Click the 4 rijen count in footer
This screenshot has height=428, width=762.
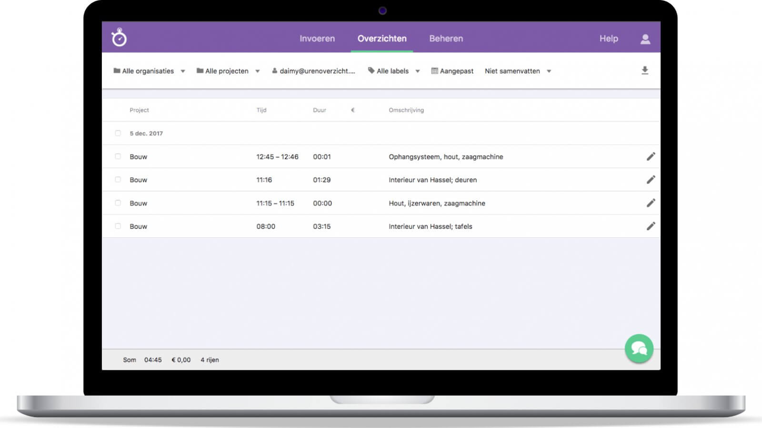[210, 360]
